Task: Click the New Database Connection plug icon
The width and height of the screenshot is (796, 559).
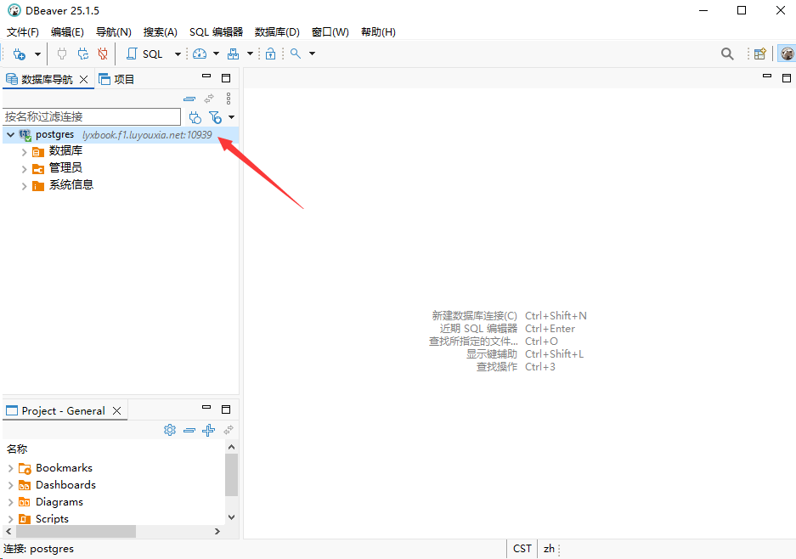Action: coord(20,54)
